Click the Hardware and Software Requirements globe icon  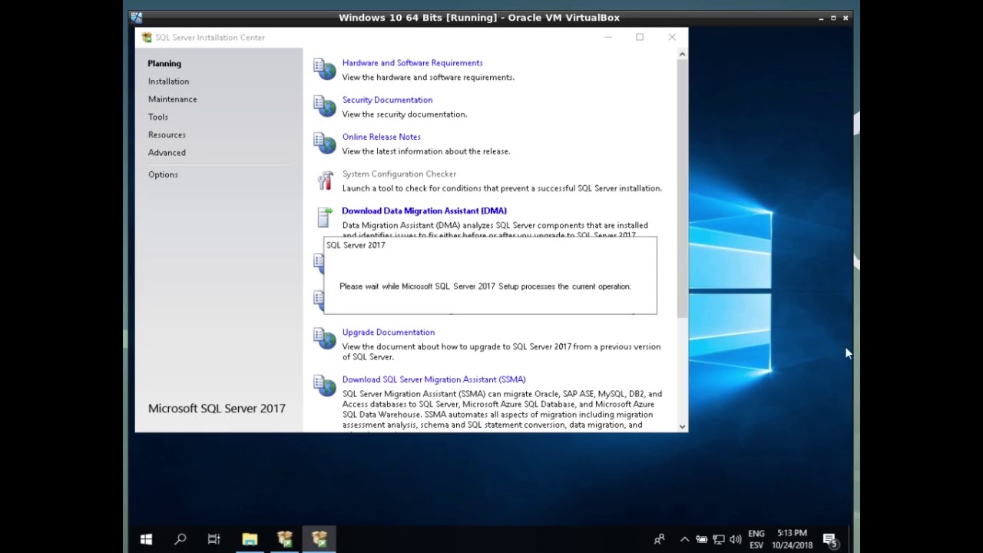325,69
